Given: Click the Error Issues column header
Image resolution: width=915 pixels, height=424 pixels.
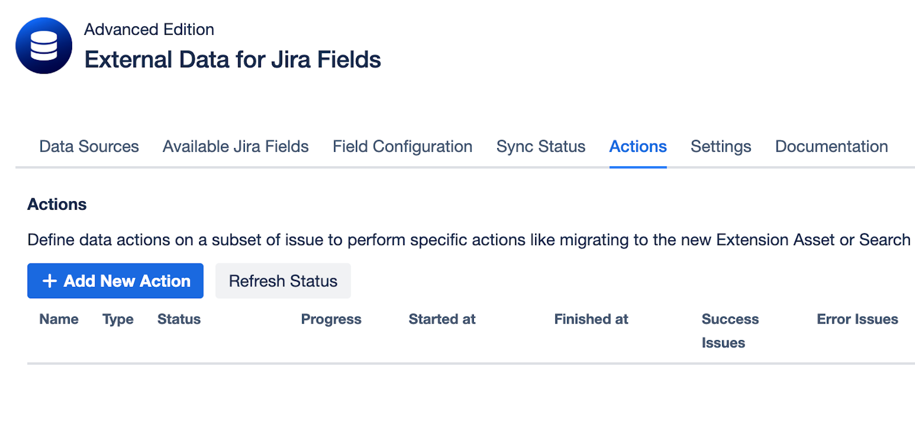Looking at the screenshot, I should tap(857, 319).
